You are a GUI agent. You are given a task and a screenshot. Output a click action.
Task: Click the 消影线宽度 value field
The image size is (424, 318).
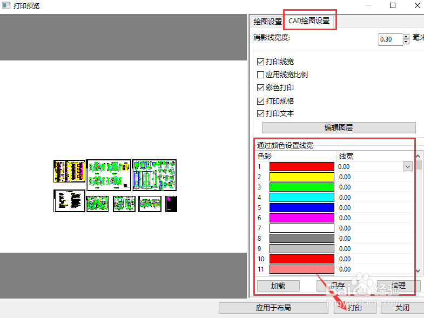tap(391, 39)
